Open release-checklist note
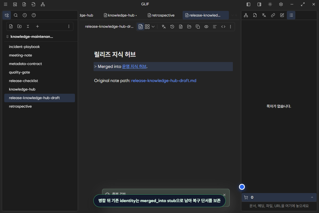The width and height of the screenshot is (319, 213). (x=40, y=81)
